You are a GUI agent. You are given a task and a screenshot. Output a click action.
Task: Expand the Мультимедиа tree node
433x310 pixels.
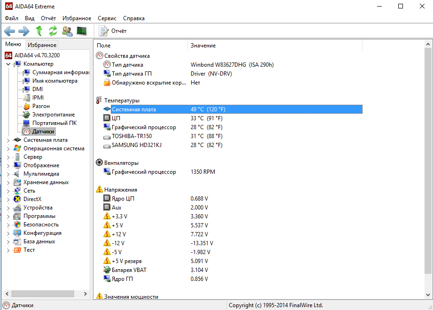click(x=8, y=174)
